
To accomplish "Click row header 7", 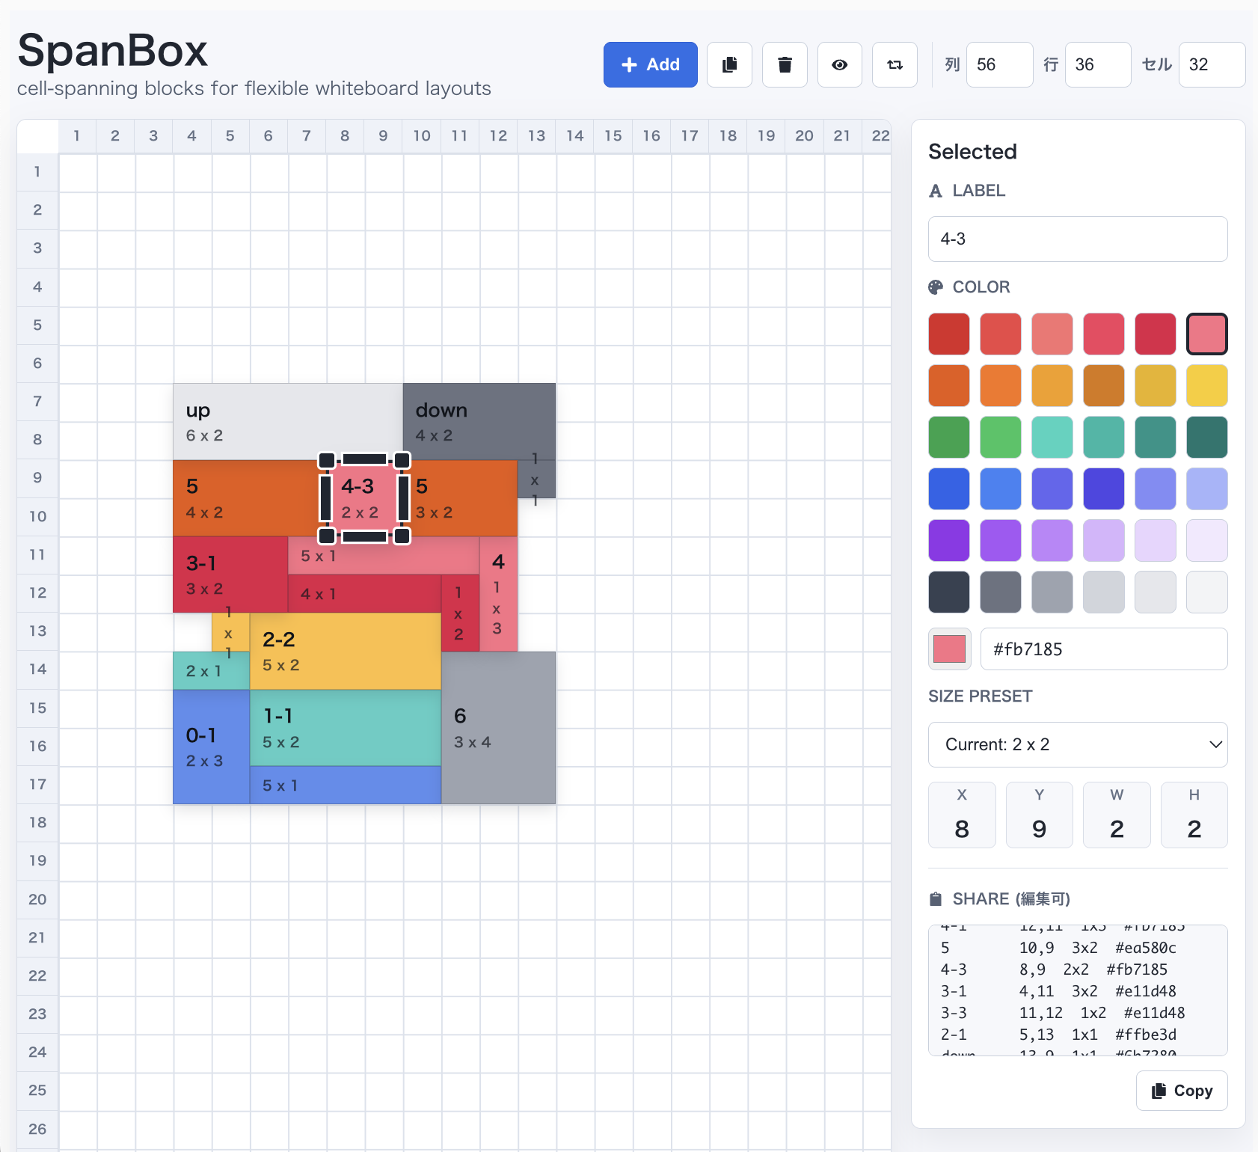I will pos(37,402).
